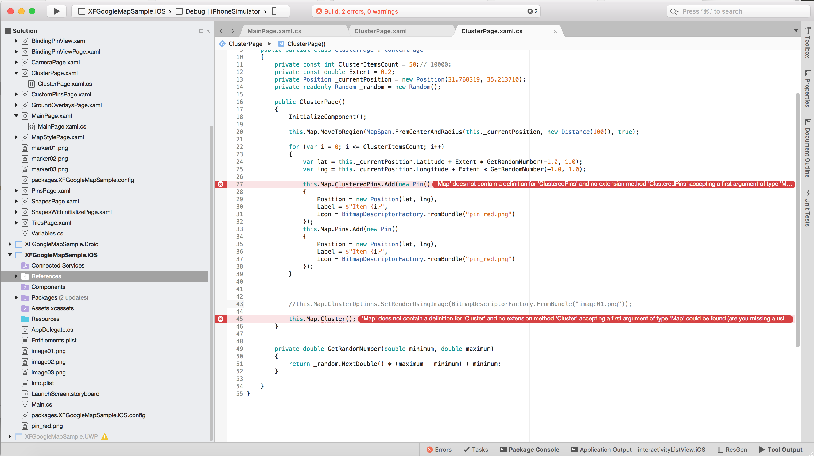The height and width of the screenshot is (456, 814).
Task: Click the UWP project warning icon
Action: pos(104,437)
